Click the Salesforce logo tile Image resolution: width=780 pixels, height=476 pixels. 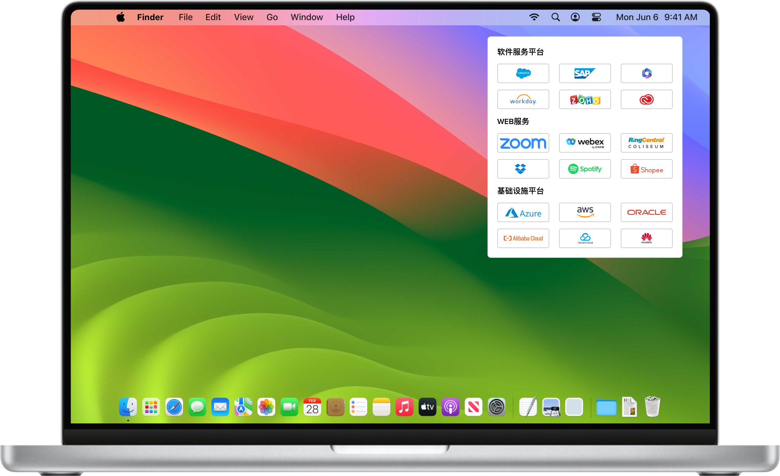click(x=523, y=73)
